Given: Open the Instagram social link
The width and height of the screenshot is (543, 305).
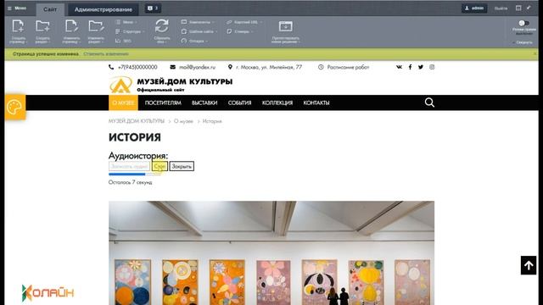Looking at the screenshot, I should [432, 67].
